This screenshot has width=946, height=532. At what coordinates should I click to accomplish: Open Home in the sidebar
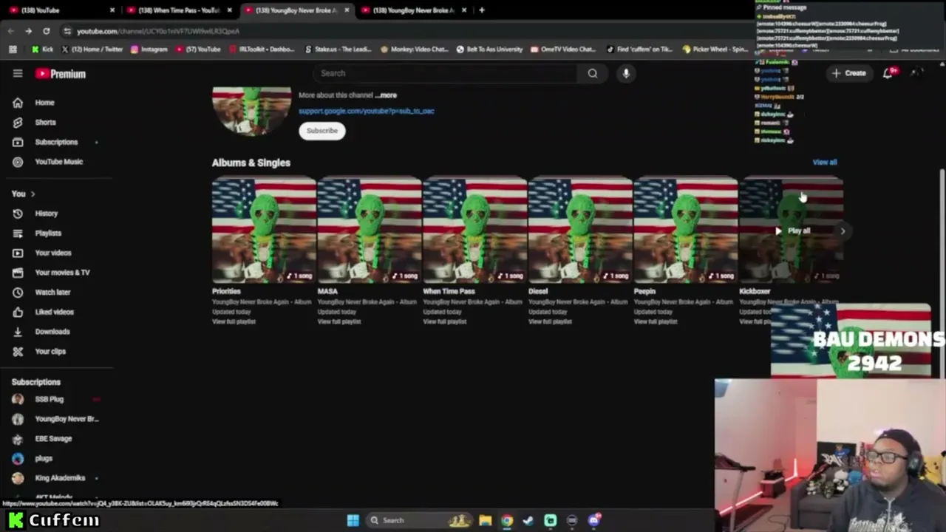tap(44, 103)
